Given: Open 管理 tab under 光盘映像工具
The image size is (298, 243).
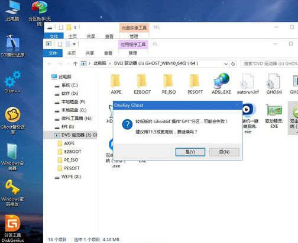Looking at the screenshot, I should click(x=134, y=36).
